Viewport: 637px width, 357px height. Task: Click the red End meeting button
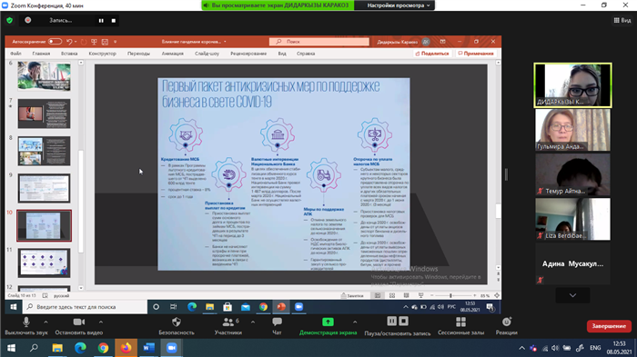tap(609, 326)
